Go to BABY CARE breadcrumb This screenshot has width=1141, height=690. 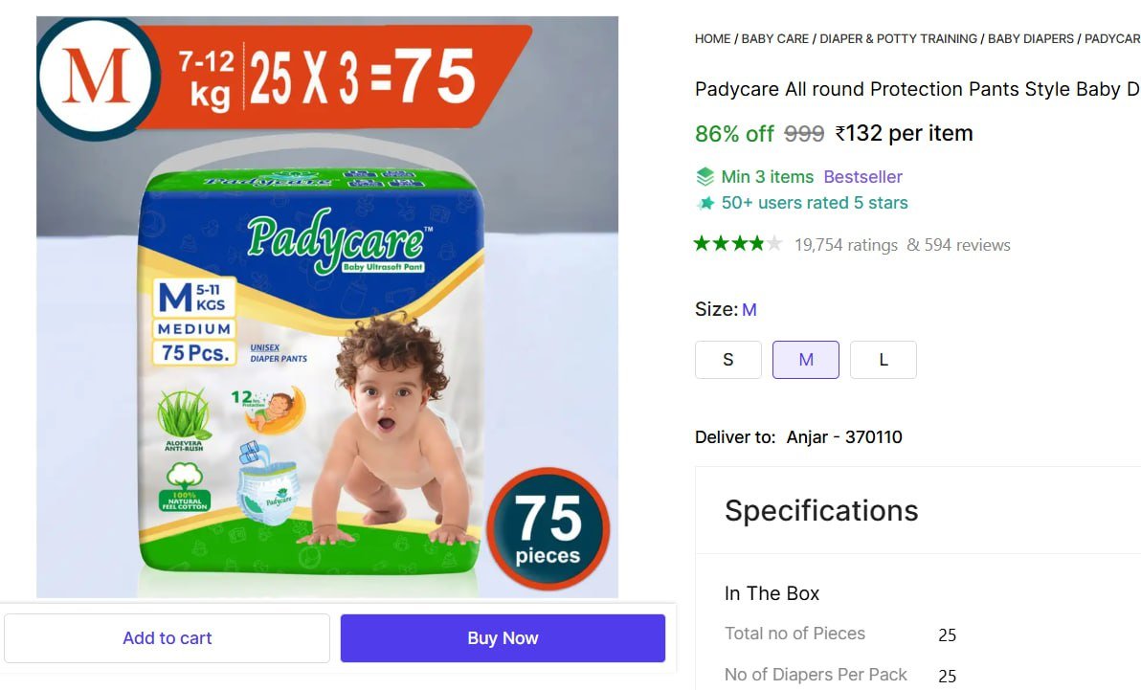tap(775, 38)
